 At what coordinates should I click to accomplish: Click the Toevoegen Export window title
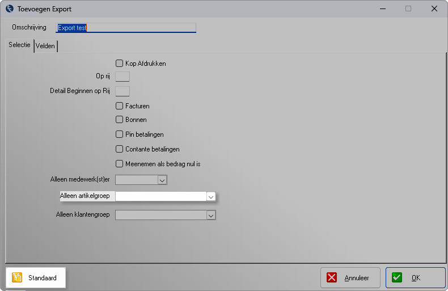[x=45, y=9]
